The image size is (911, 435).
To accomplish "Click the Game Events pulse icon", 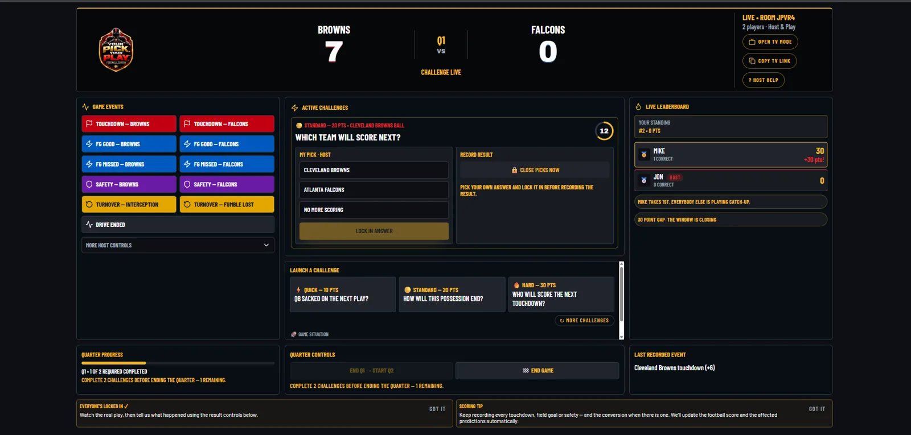I will coord(85,107).
